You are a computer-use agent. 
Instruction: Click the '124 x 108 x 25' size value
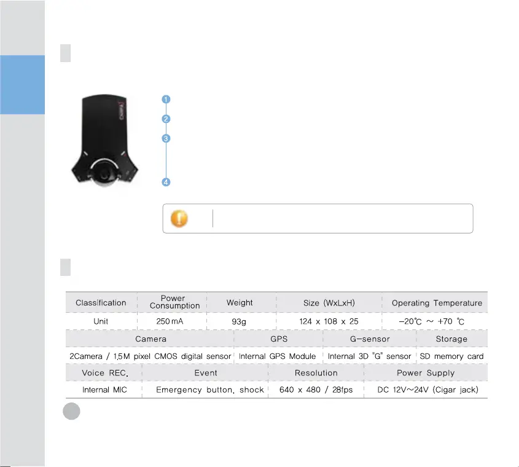click(329, 321)
